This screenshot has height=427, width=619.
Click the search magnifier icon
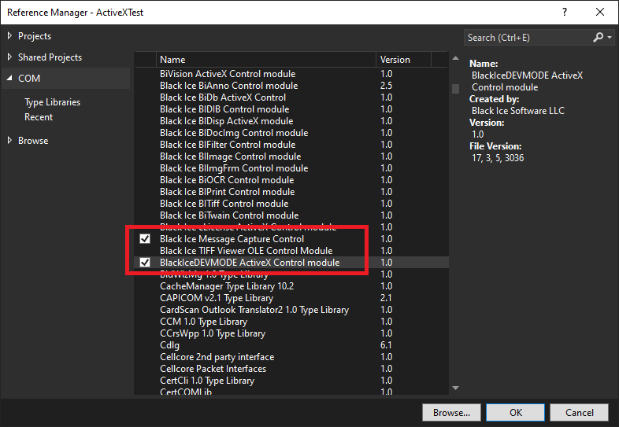tap(598, 38)
